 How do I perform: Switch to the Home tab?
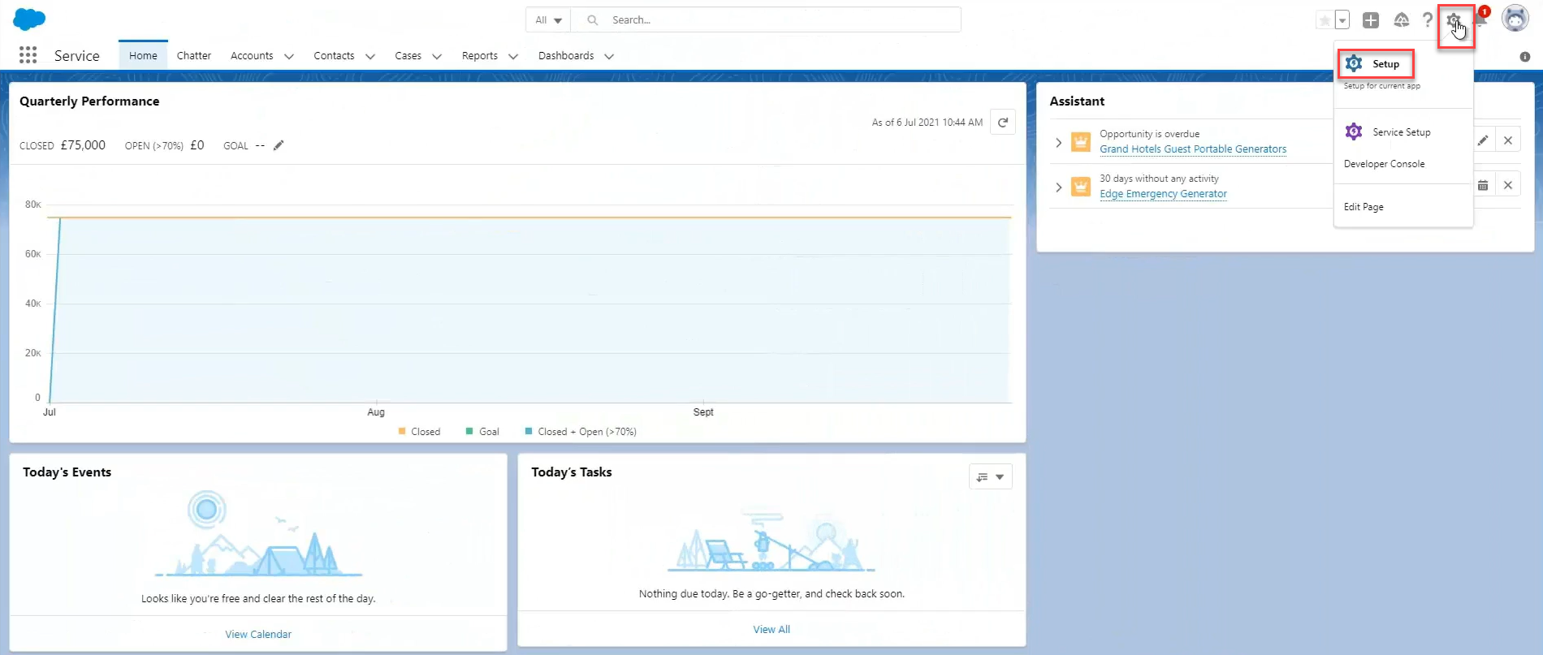143,55
